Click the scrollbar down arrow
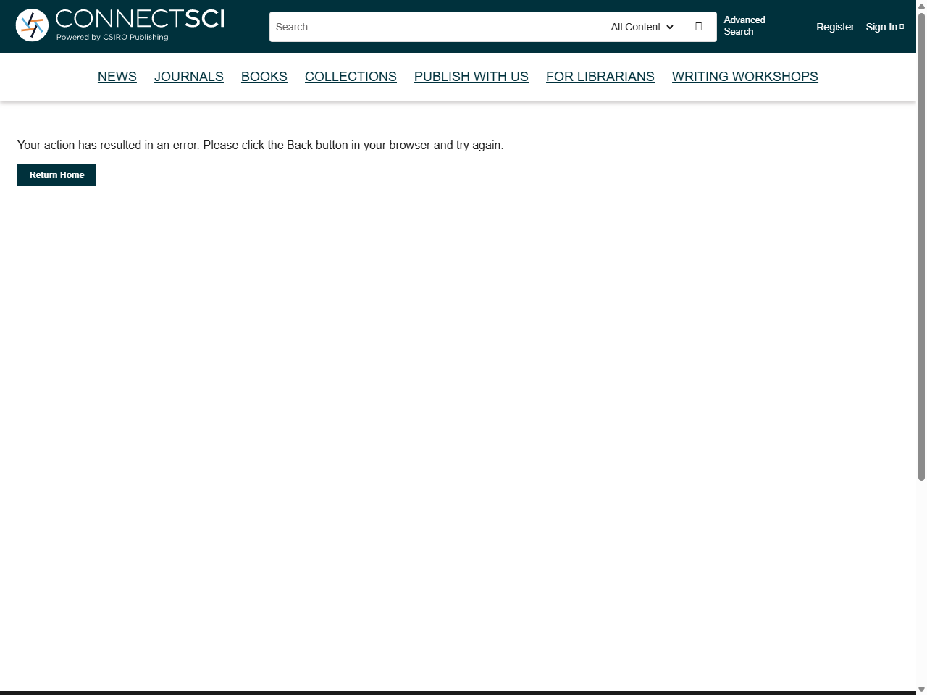927x695 pixels. pos(922,689)
